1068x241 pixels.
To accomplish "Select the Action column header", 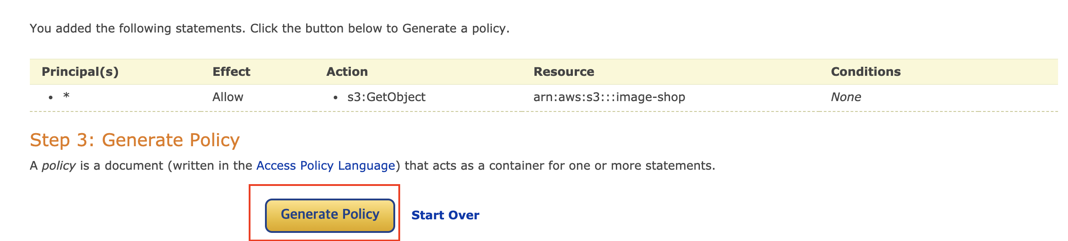I will (347, 72).
